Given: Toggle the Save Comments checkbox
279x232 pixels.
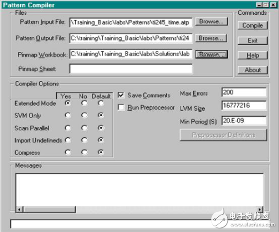Looking at the screenshot, I should coord(122,95).
